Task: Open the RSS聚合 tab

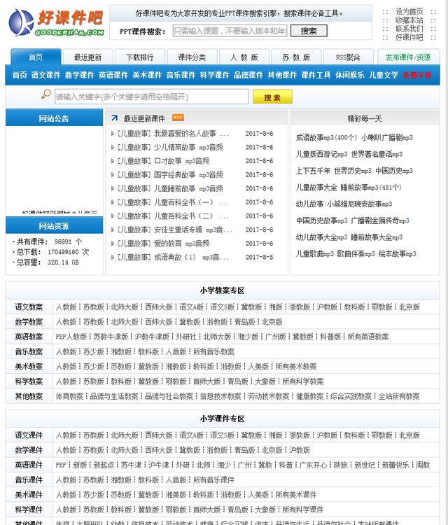Action: pyautogui.click(x=348, y=57)
